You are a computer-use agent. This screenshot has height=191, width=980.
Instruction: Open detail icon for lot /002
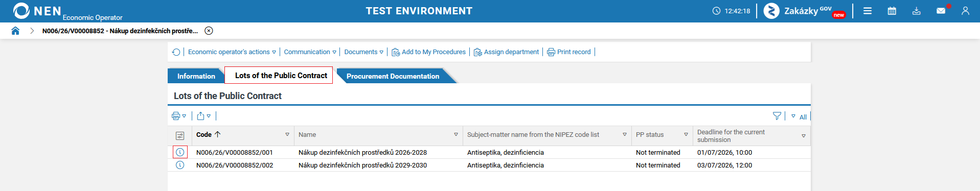[180, 165]
